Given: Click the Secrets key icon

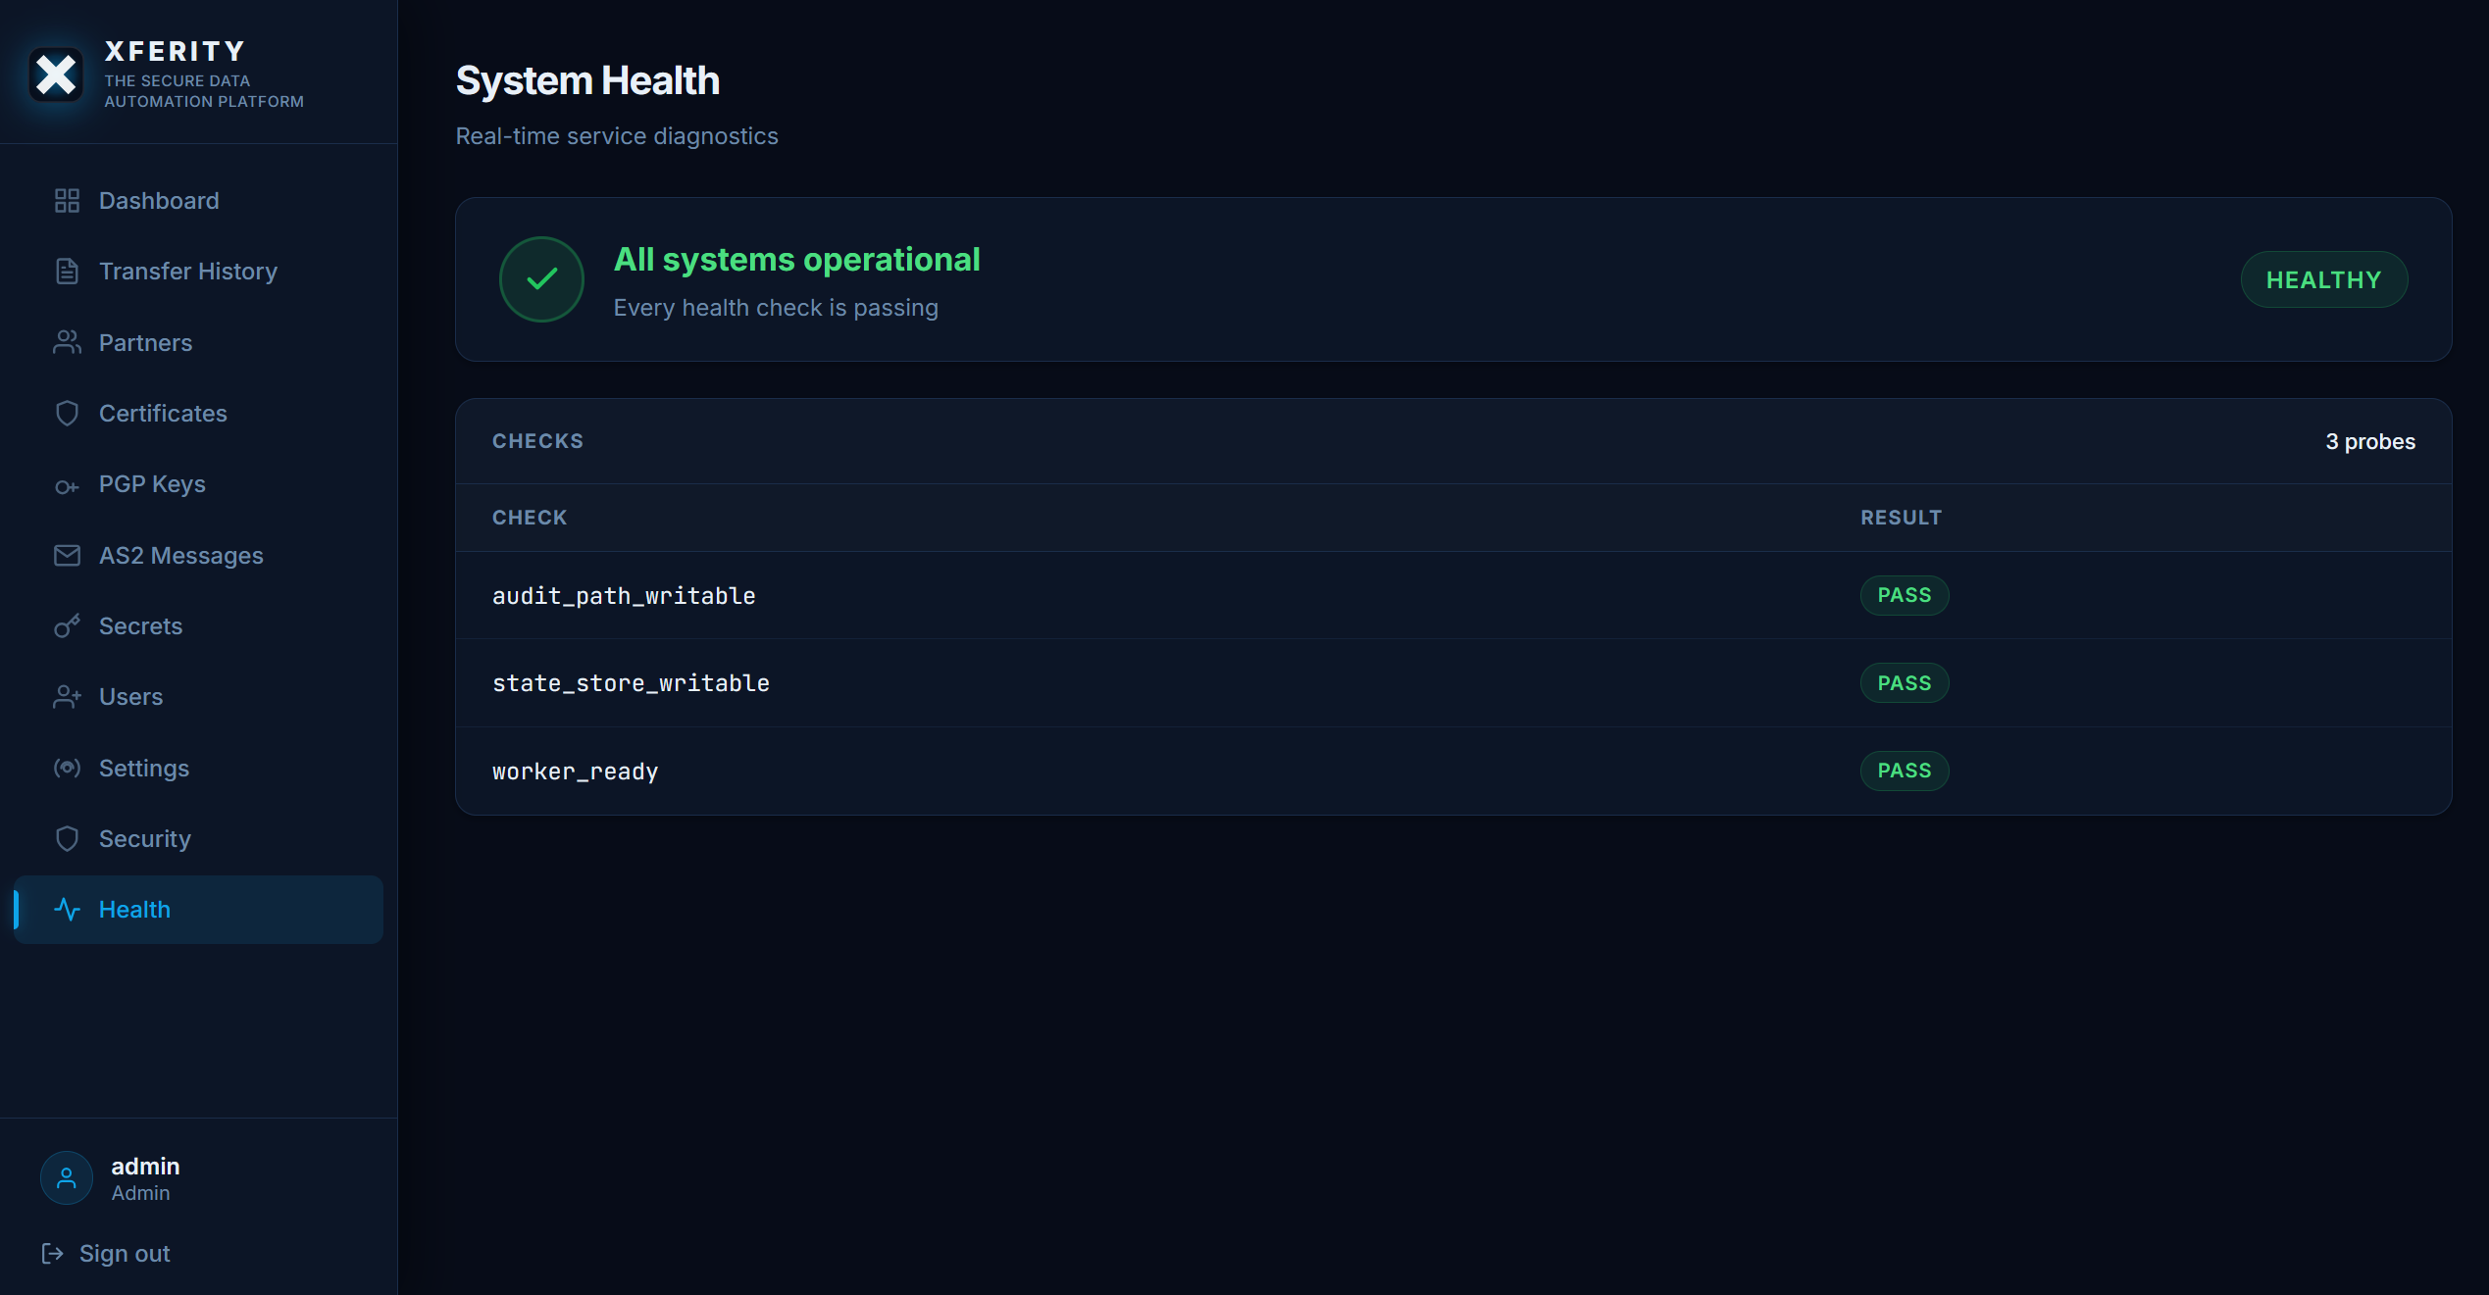Looking at the screenshot, I should [67, 626].
